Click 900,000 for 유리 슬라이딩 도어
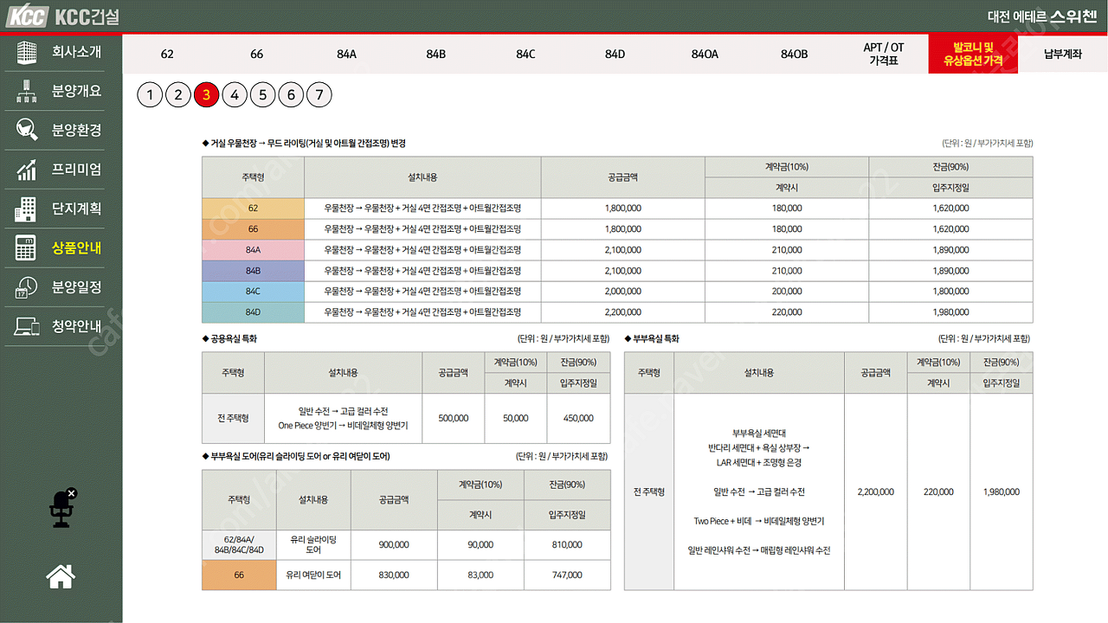Image resolution: width=1108 pixels, height=623 pixels. (x=394, y=545)
